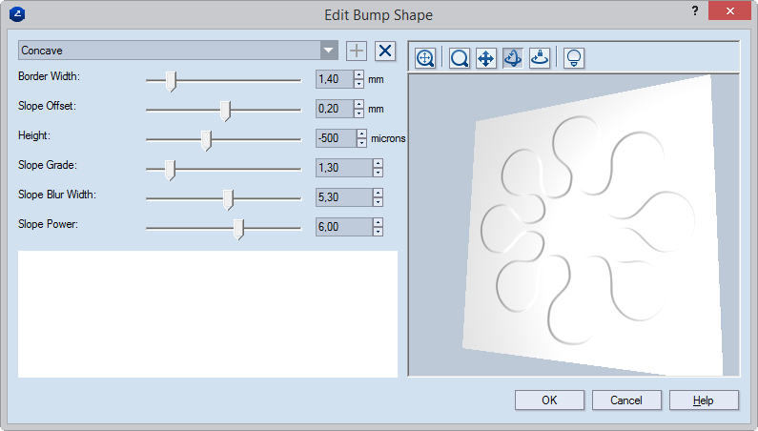
Task: Decrease Slope Offset with down arrow
Action: tap(359, 113)
